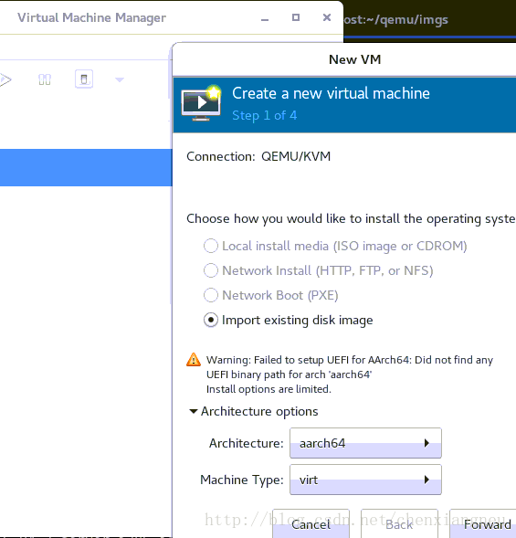The image size is (516, 538).
Task: Click the UEFI warning triangle icon
Action: tap(194, 360)
